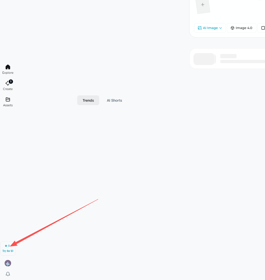Click the chevron arrow next to AI Image
Viewport: 265px width, 280px height.
pyautogui.click(x=221, y=28)
